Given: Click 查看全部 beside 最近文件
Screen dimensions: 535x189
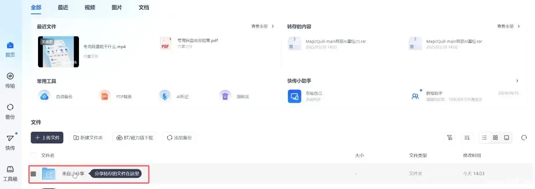Looking at the screenshot, I should 262,26.
